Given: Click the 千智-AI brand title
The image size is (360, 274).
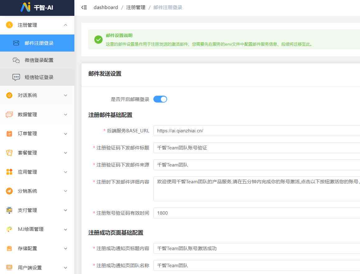Looking at the screenshot, I should pyautogui.click(x=43, y=7).
